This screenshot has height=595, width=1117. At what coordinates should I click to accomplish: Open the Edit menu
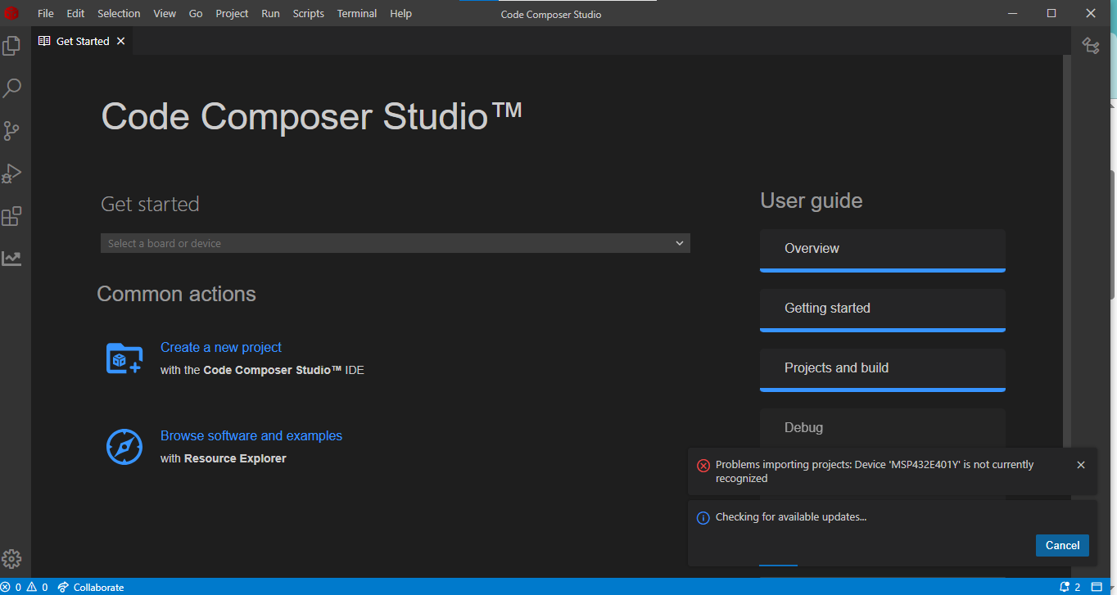(75, 13)
